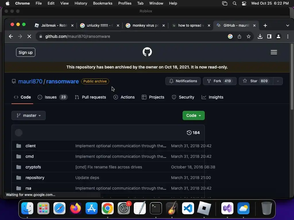Open the Projects tab
Image resolution: width=294 pixels, height=220 pixels.
click(153, 97)
